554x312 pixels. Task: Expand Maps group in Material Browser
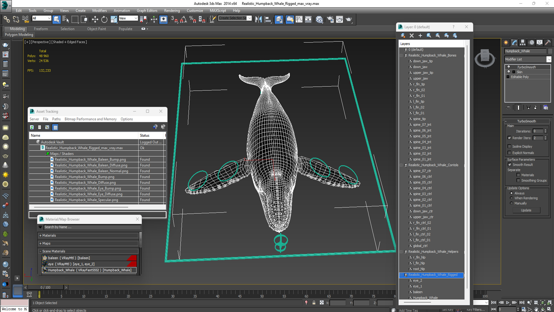click(40, 244)
